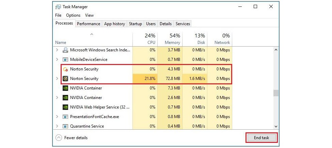Open the Users tab
This screenshot has height=148, width=332.
151,24
